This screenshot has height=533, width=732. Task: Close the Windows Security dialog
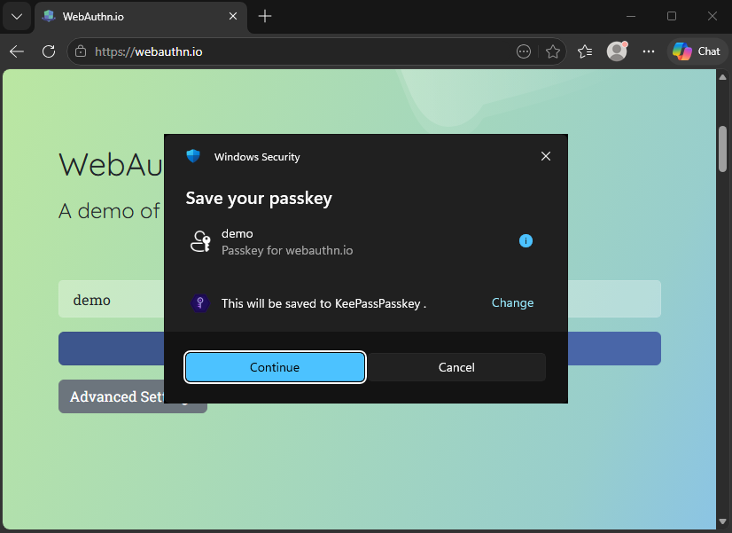pos(546,156)
